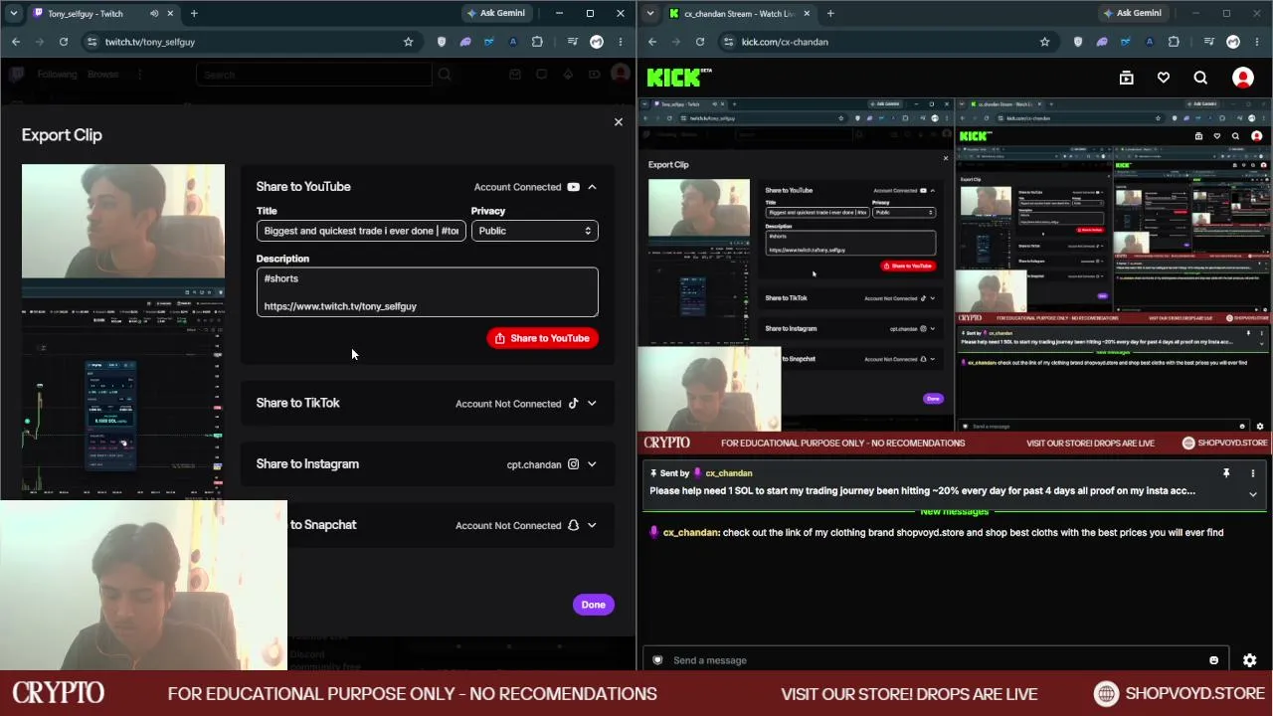Open the Privacy dropdown set to Public
Screen dimensions: 1273x716
(535, 231)
